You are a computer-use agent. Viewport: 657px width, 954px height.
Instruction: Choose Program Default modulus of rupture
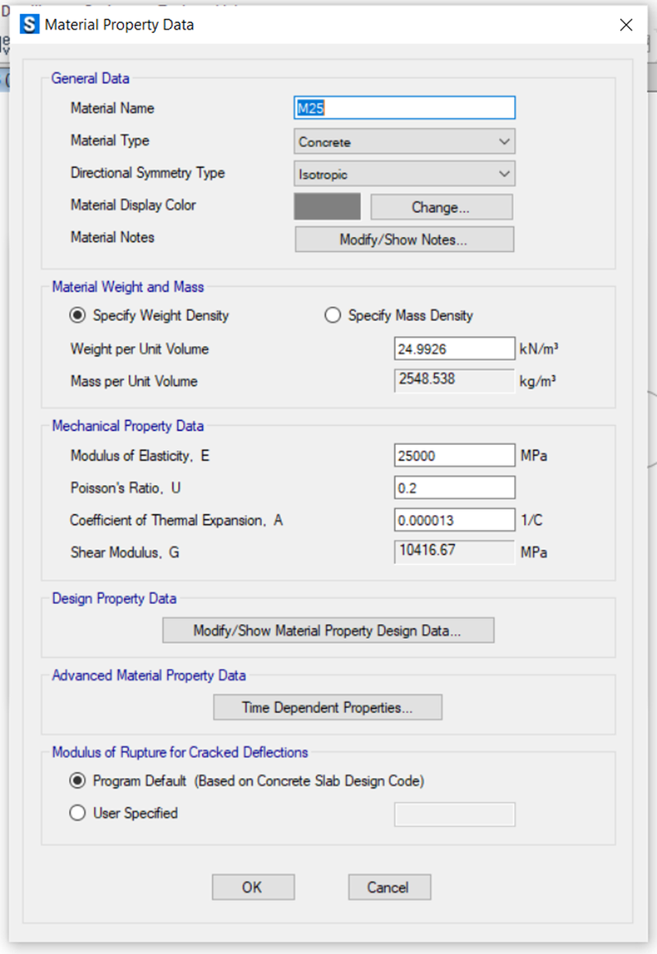click(x=79, y=780)
